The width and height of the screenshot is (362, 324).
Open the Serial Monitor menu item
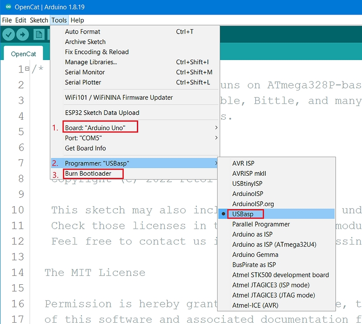click(85, 72)
